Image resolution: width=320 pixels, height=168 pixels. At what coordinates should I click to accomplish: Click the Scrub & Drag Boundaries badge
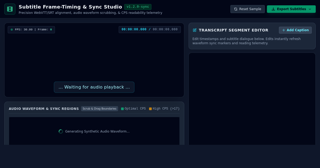click(x=99, y=109)
